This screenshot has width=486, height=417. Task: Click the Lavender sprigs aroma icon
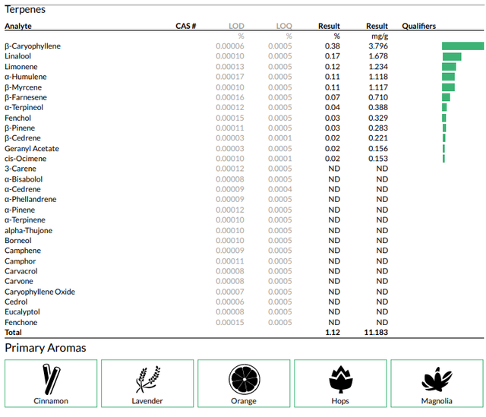point(148,380)
